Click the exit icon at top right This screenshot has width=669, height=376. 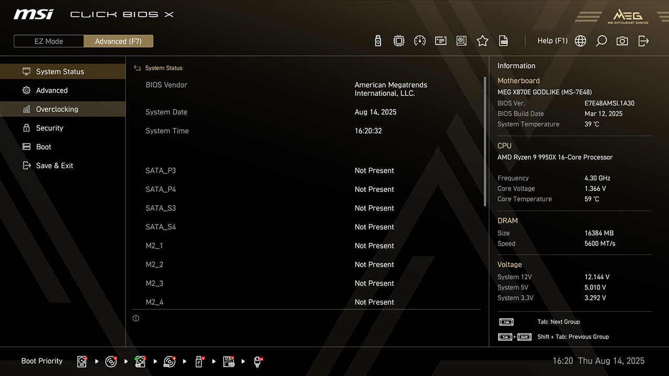(643, 41)
